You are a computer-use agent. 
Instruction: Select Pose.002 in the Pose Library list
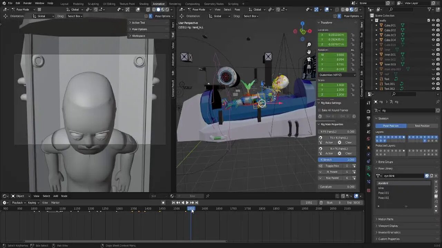[404, 198]
